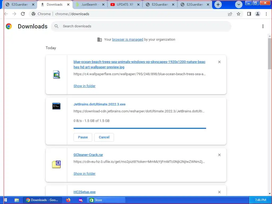Screen dimensions: 272x204
Task: Open the Store taskbar button
Action: click(106, 200)
